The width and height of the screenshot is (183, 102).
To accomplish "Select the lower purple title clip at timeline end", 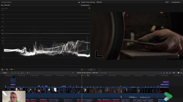I will pyautogui.click(x=165, y=84).
